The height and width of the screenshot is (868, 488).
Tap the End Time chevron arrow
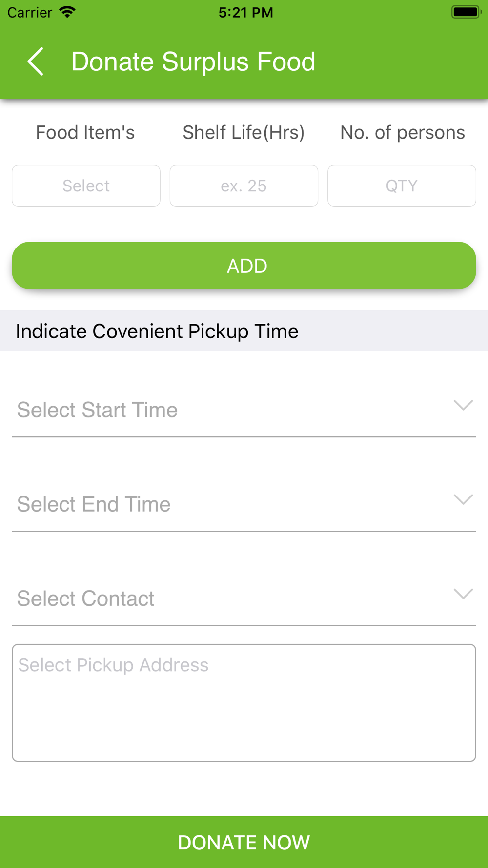(x=463, y=499)
